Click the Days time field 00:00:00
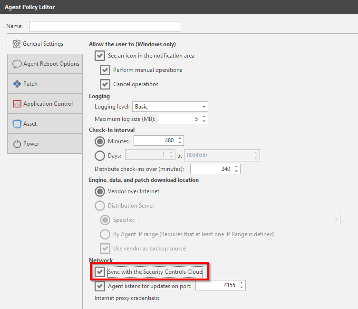 (x=222, y=156)
